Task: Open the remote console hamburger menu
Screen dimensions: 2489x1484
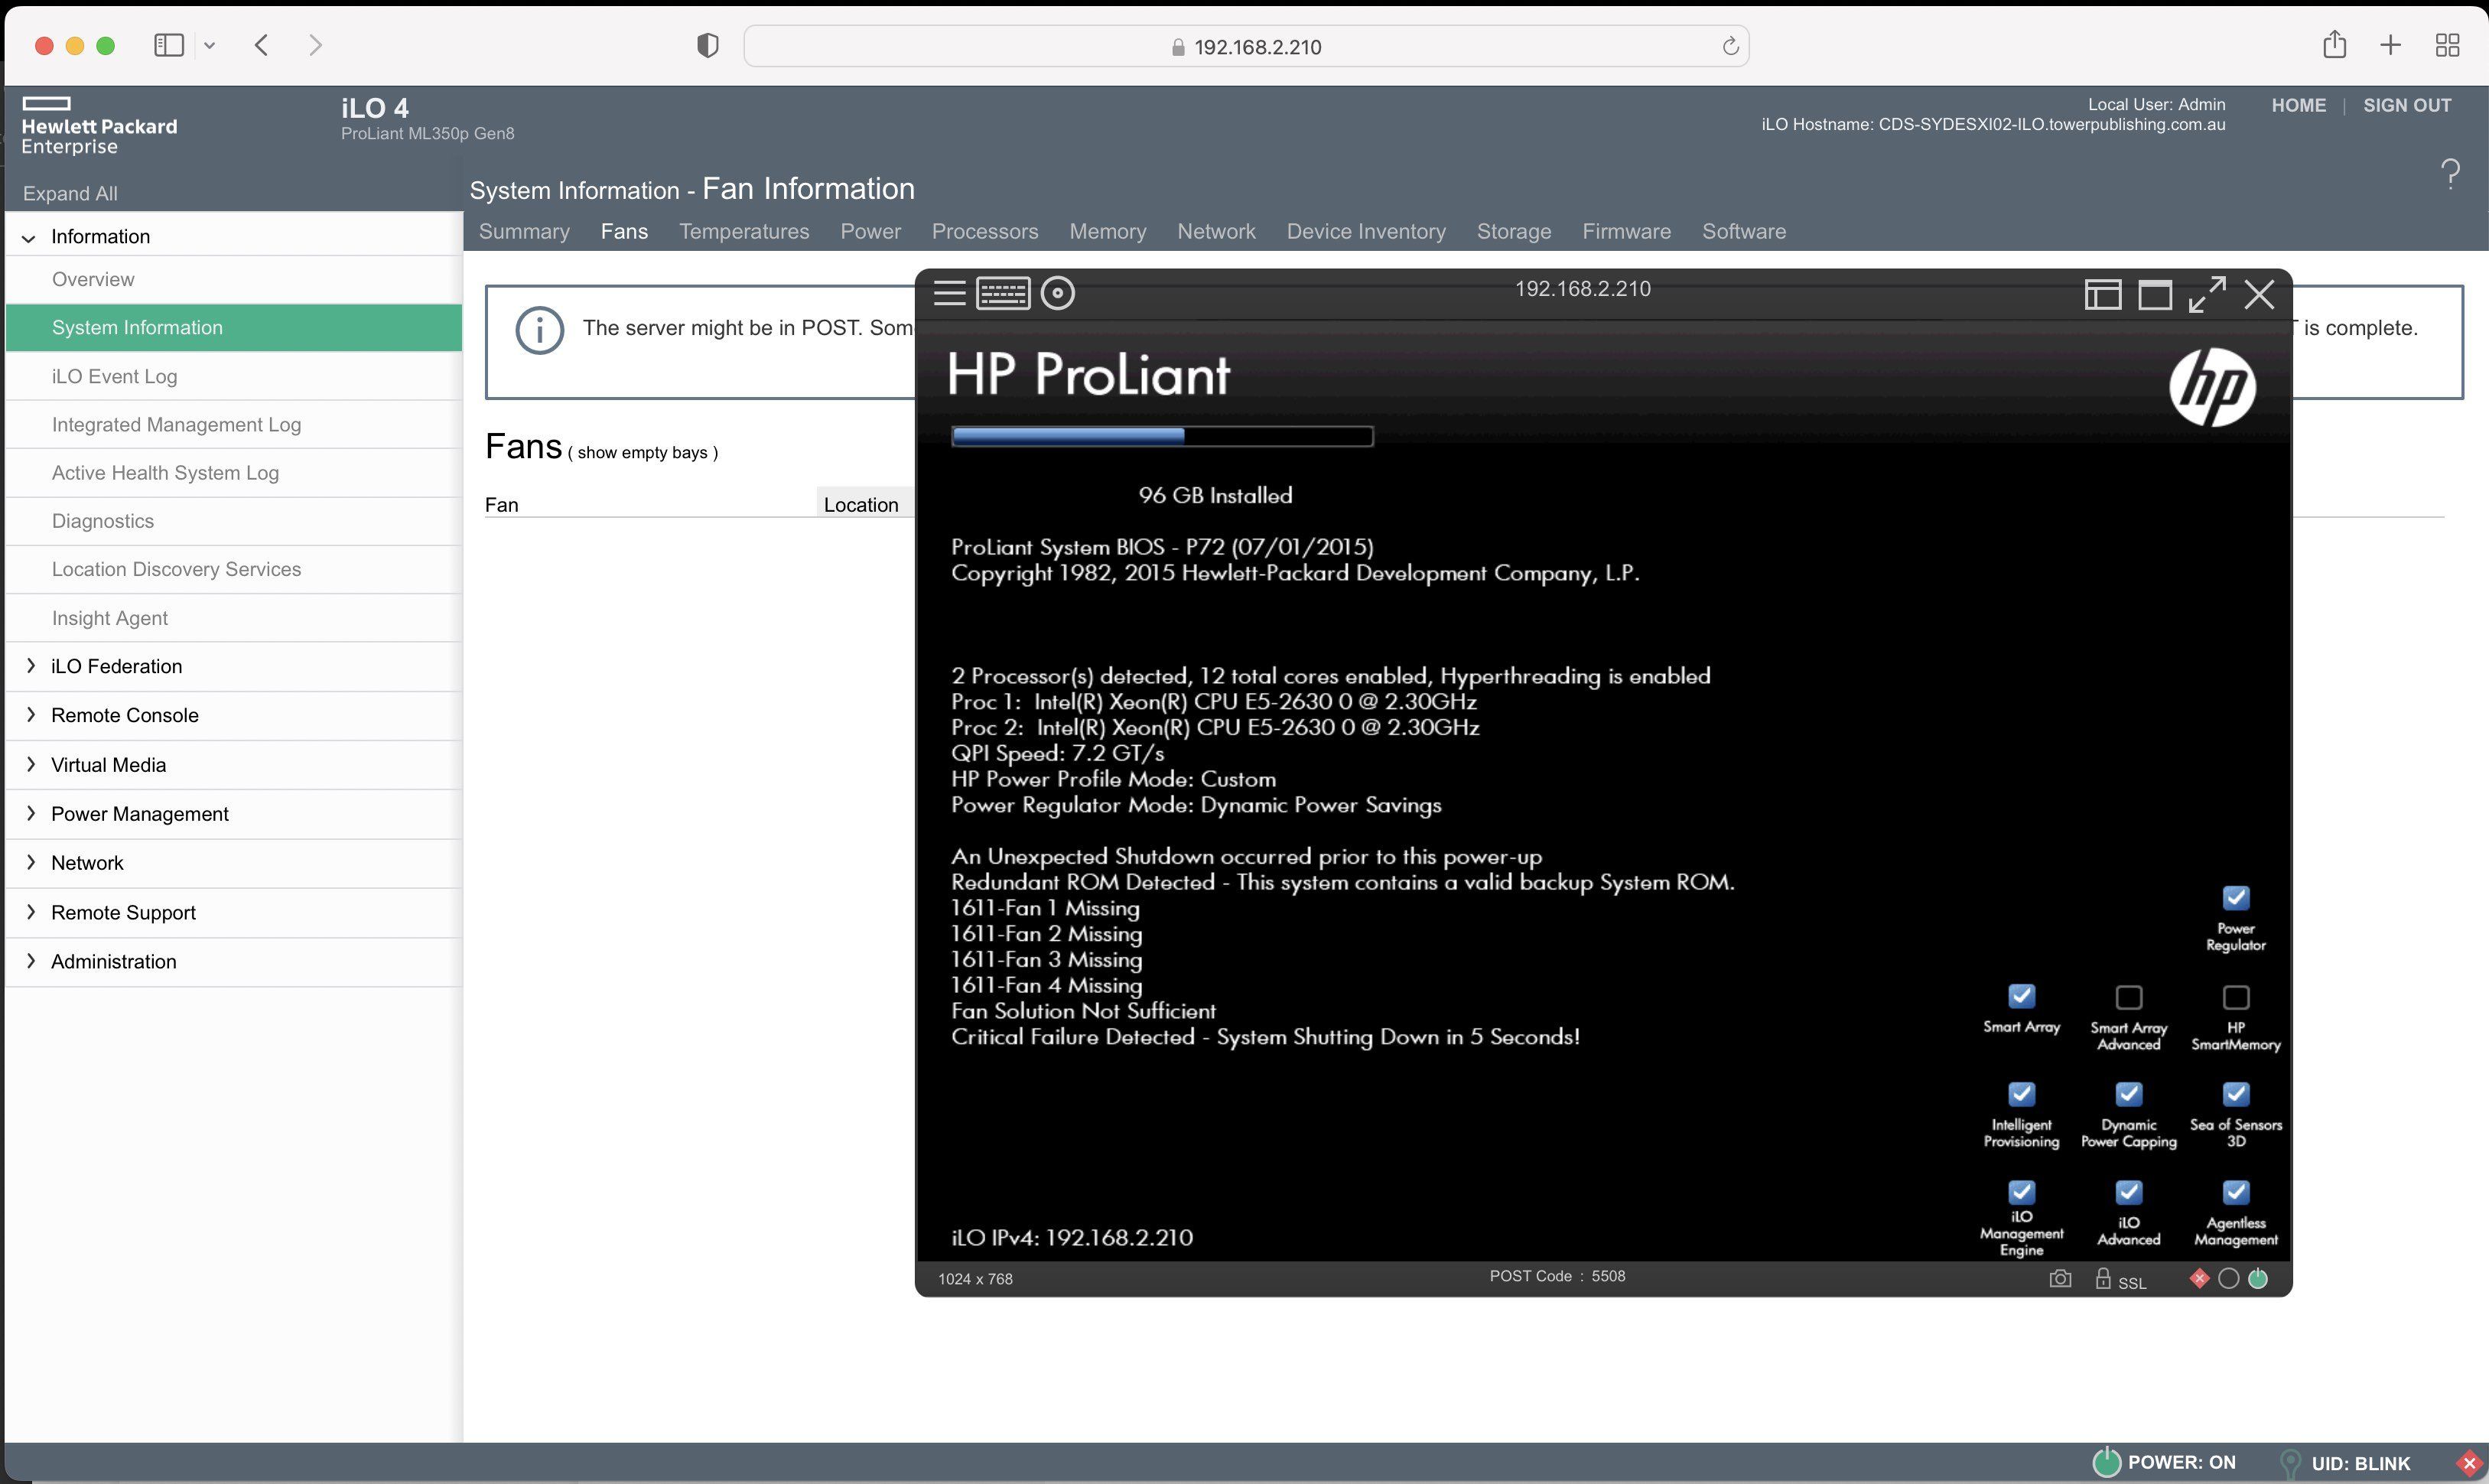Action: coord(949,293)
